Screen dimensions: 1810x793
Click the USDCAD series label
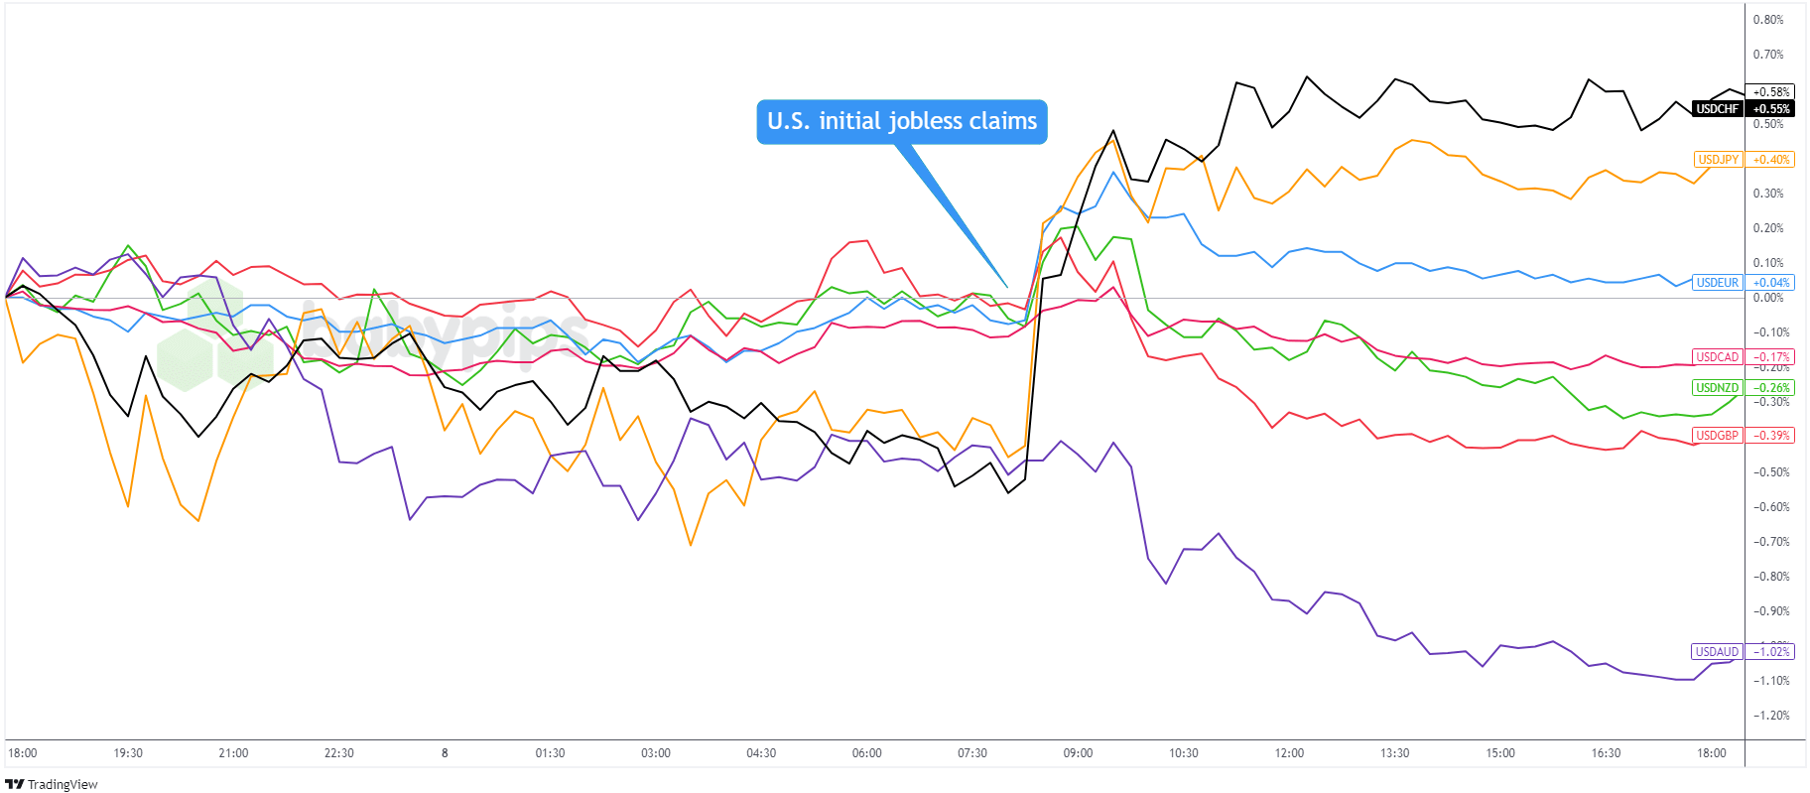coord(1717,357)
